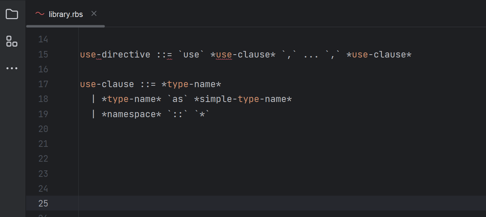
Task: Open the Project folder tool window
Action: click(x=12, y=14)
